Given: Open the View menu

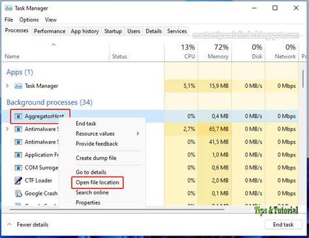Looking at the screenshot, I should (51, 20).
